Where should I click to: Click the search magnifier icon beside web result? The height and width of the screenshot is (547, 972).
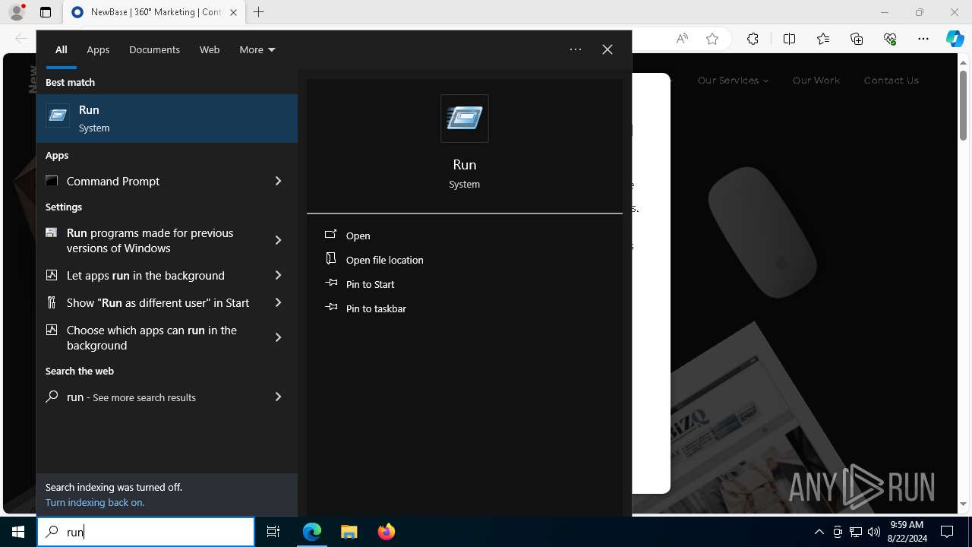[x=52, y=397]
